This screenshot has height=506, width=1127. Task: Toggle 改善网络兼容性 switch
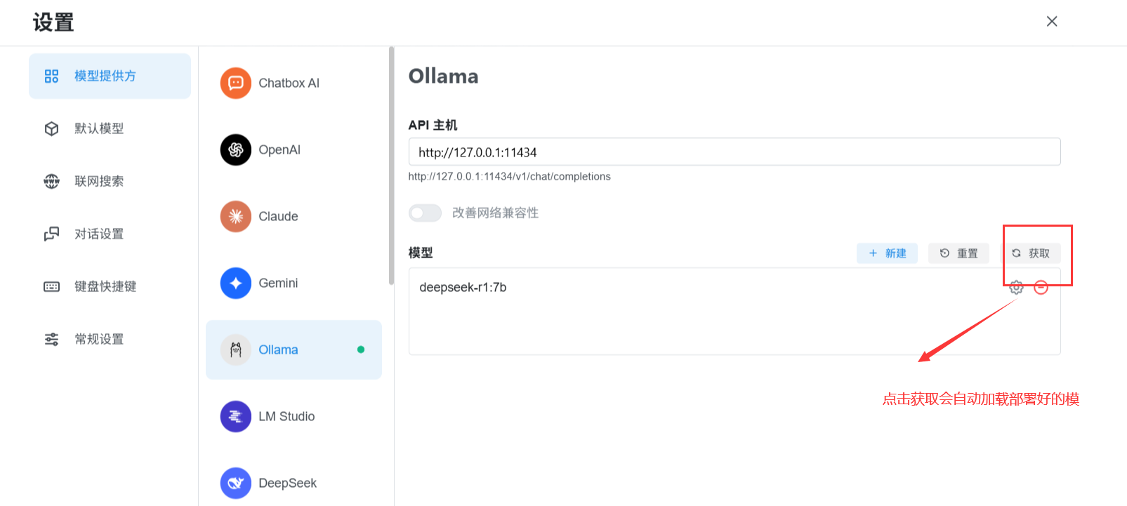pyautogui.click(x=425, y=213)
